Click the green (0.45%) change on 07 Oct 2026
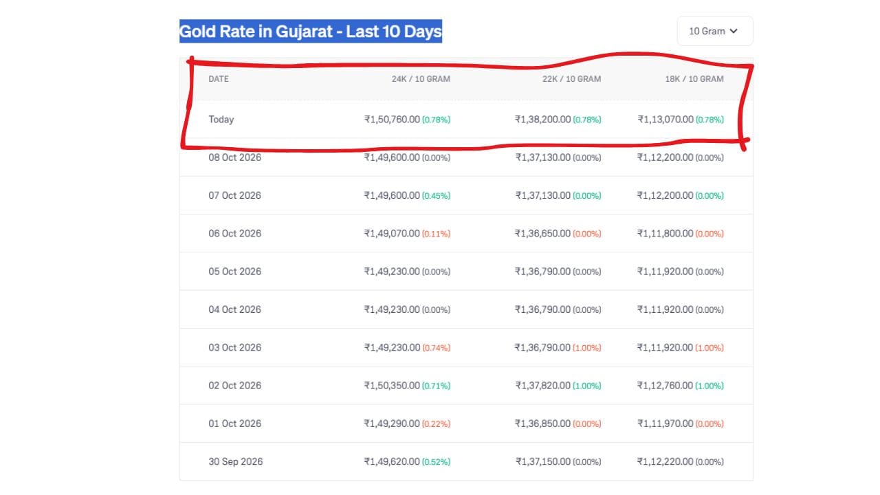This screenshot has width=880, height=495. [437, 196]
